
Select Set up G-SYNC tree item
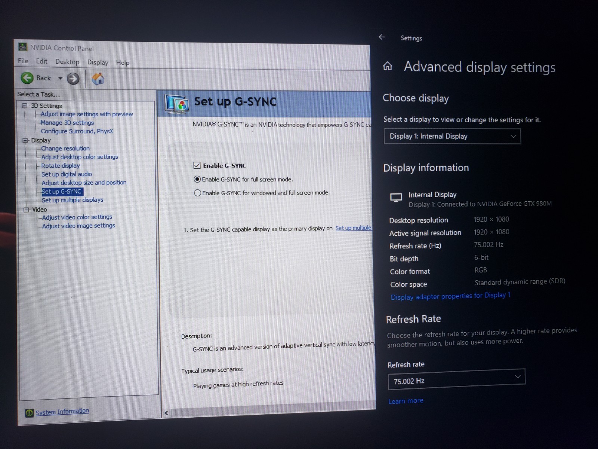pos(62,192)
